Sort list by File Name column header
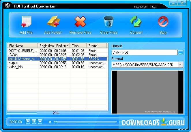 pyautogui.click(x=23, y=46)
